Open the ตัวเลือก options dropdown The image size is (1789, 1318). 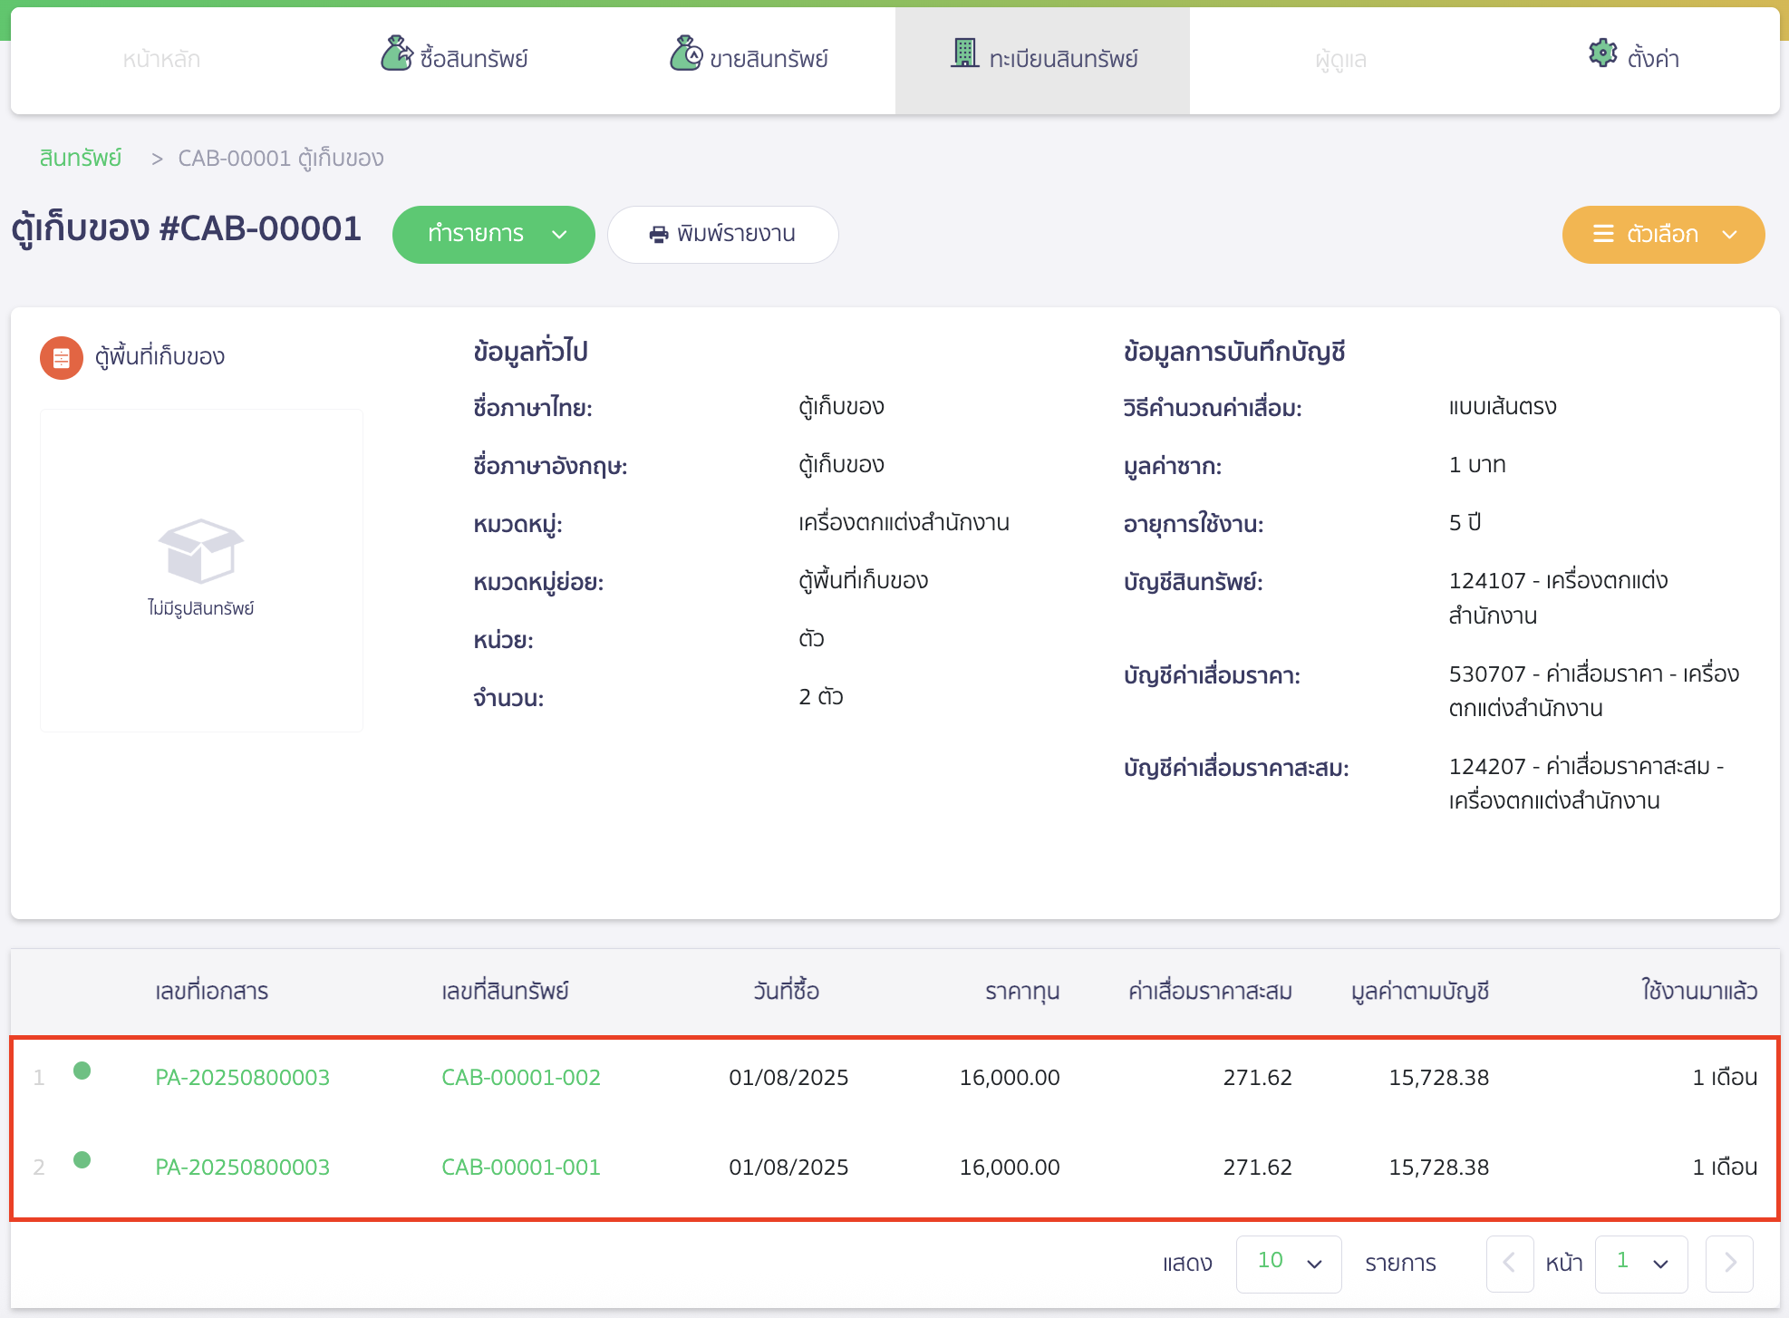click(x=1663, y=234)
